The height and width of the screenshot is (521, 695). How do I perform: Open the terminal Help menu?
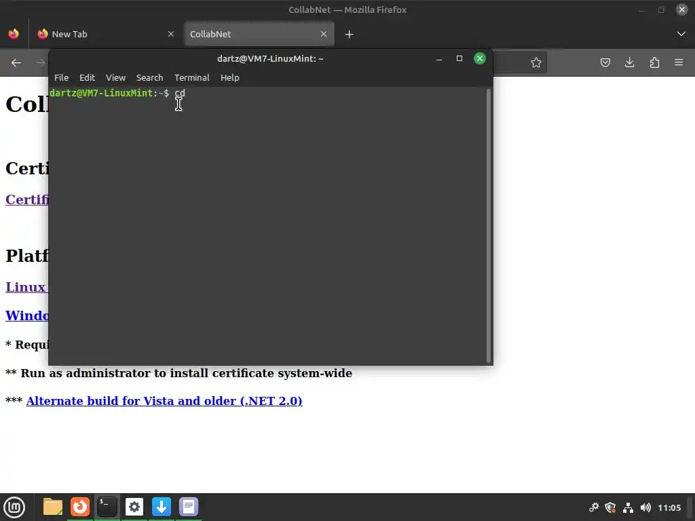point(229,77)
